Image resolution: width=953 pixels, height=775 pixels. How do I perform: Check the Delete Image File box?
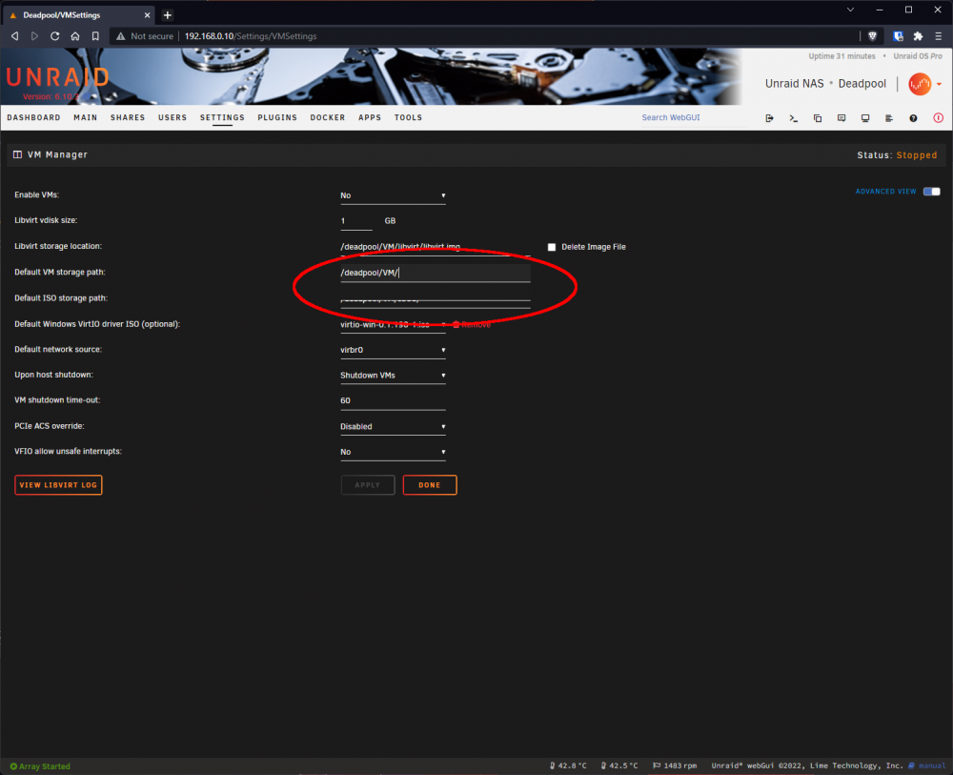pos(552,247)
